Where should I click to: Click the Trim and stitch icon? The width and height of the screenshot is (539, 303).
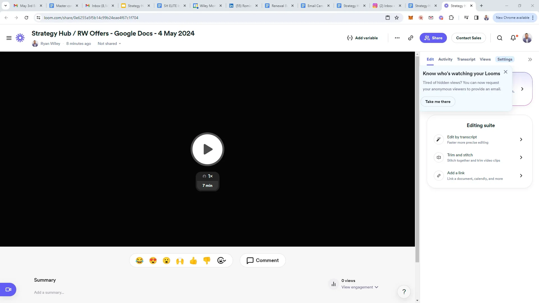tap(438, 157)
